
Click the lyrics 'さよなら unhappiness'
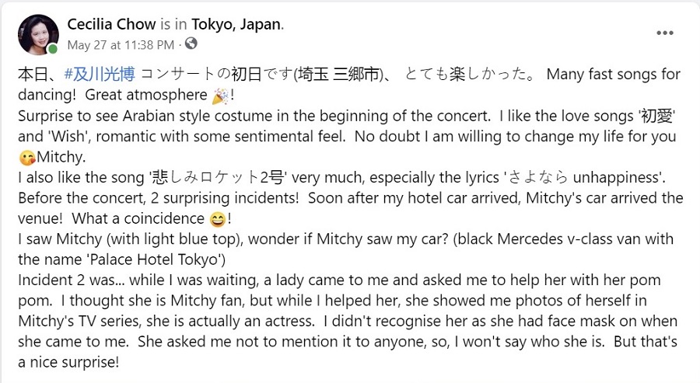click(583, 177)
